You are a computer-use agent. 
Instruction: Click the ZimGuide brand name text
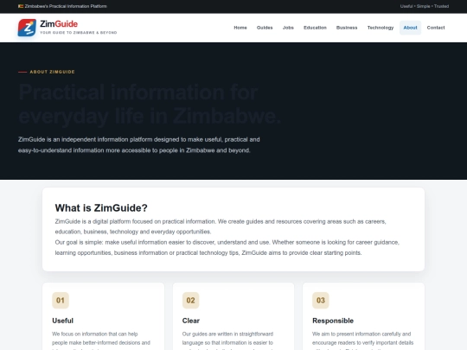tap(59, 24)
